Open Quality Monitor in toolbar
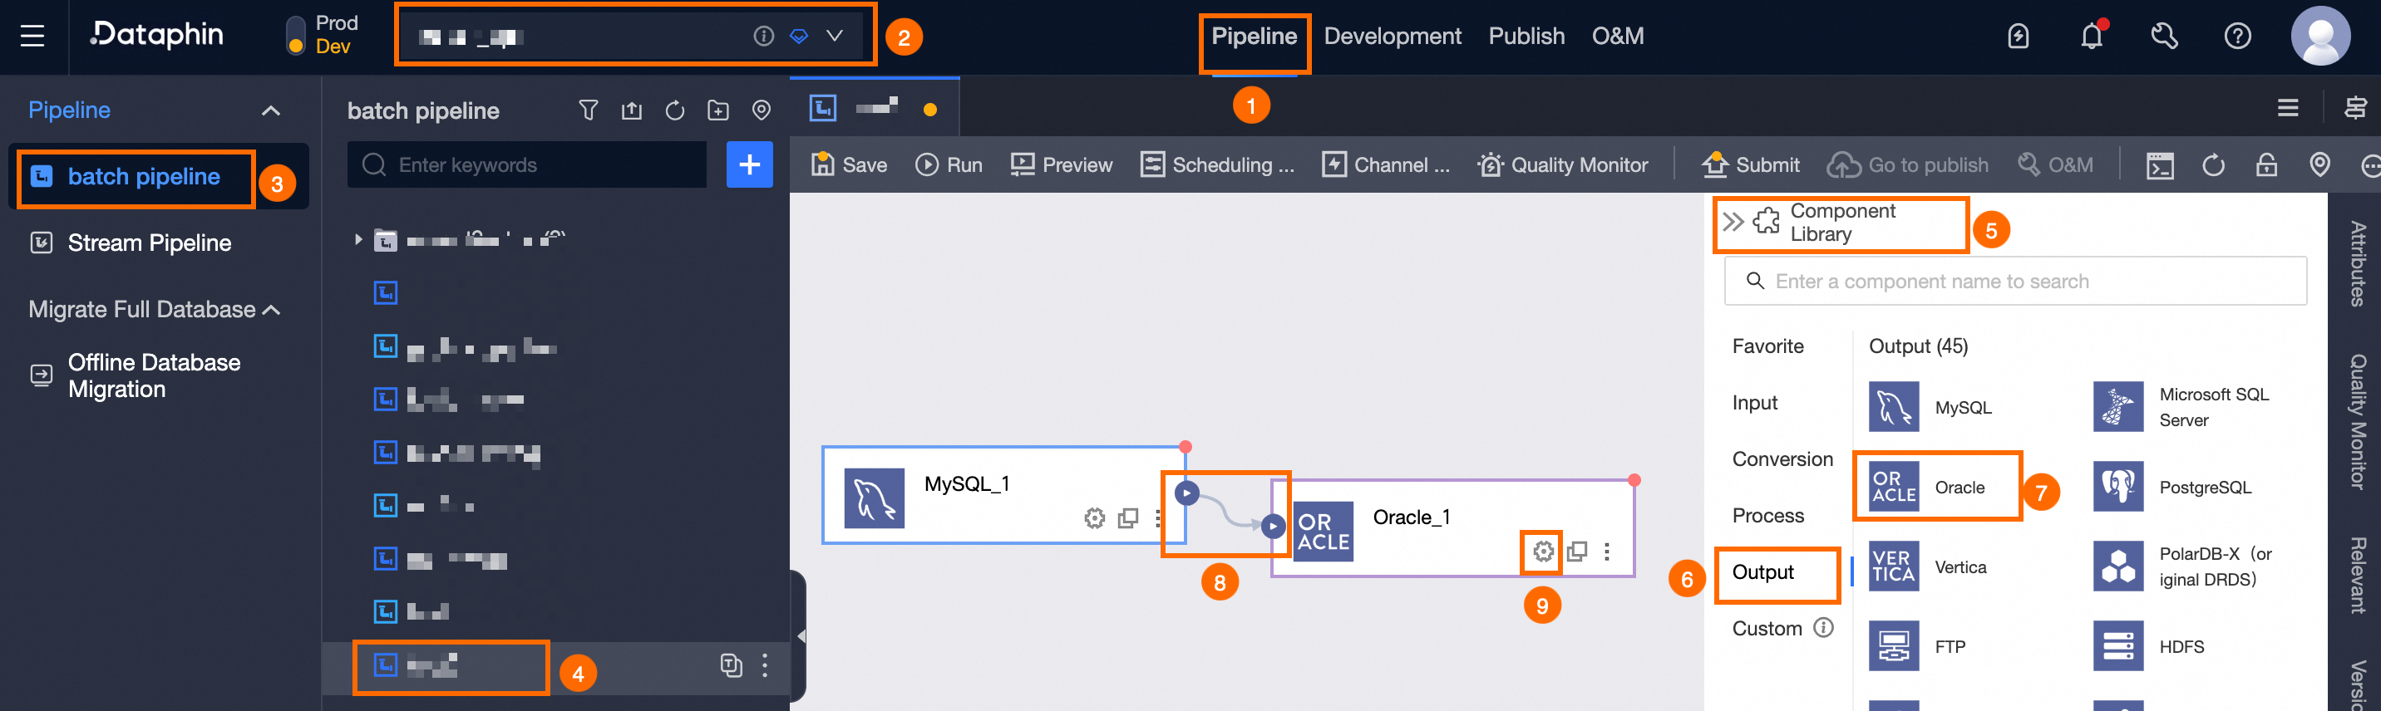This screenshot has width=2381, height=711. (1562, 164)
